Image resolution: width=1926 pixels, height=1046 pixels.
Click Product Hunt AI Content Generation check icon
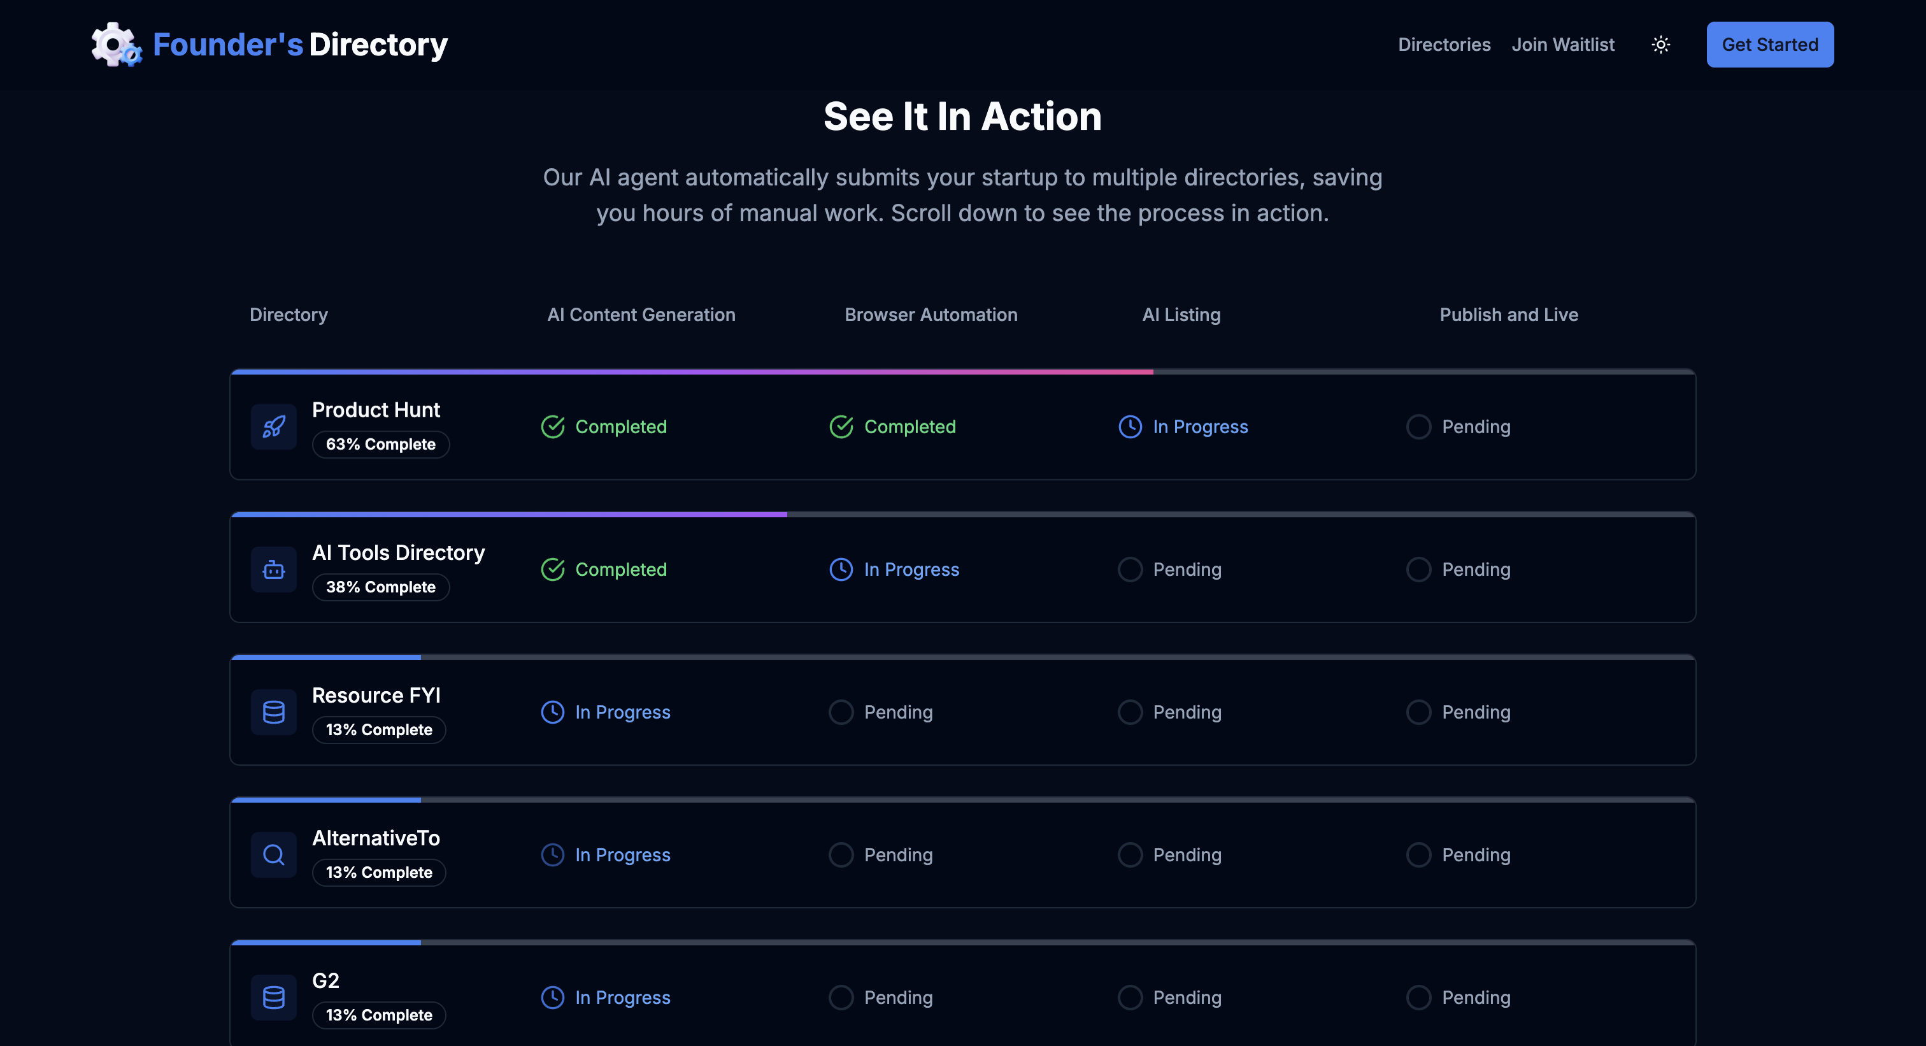click(x=553, y=427)
